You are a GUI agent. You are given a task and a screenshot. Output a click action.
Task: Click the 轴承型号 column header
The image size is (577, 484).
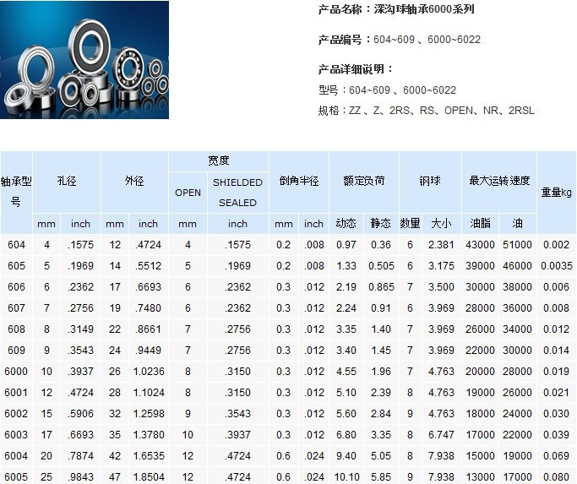pyautogui.click(x=16, y=192)
